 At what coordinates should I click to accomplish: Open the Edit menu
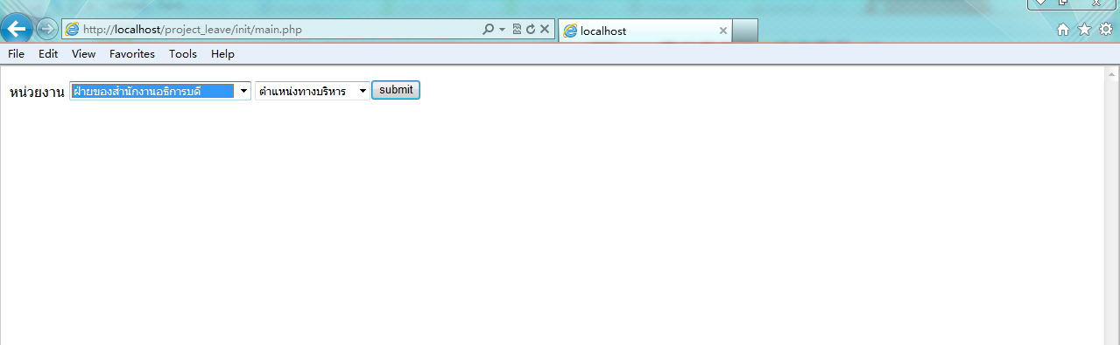pos(48,54)
